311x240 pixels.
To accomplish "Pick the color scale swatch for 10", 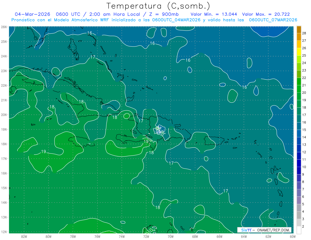I will pyautogui.click(x=299, y=163).
